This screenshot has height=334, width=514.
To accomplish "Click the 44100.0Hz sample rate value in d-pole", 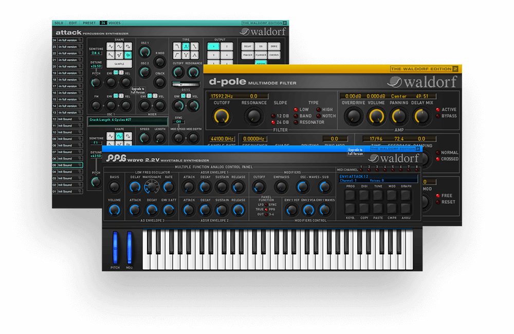I will point(222,139).
